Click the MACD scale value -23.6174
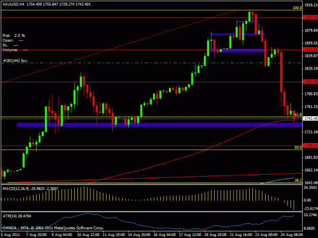The image size is (318, 238). pos(310,209)
